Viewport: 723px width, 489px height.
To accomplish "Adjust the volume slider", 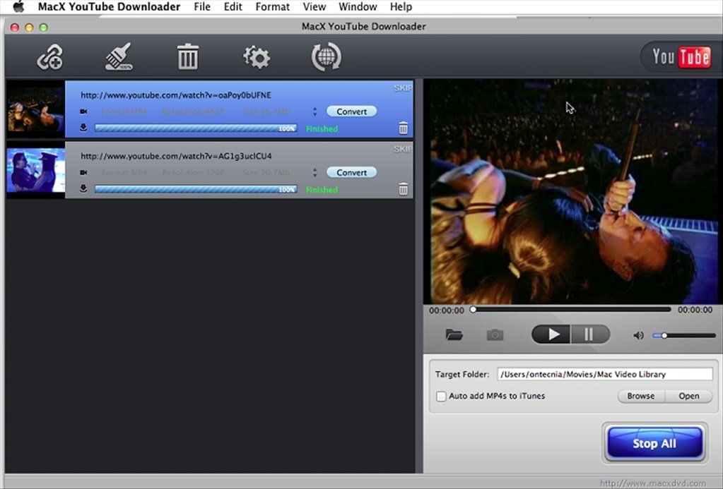I will pyautogui.click(x=684, y=336).
